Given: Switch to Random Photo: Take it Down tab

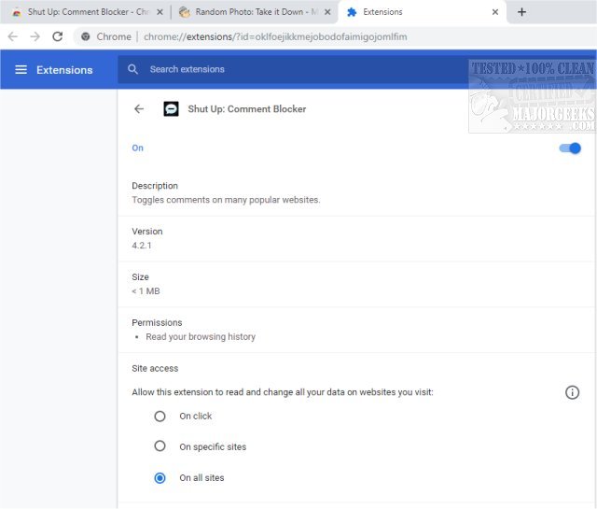Looking at the screenshot, I should 253,12.
